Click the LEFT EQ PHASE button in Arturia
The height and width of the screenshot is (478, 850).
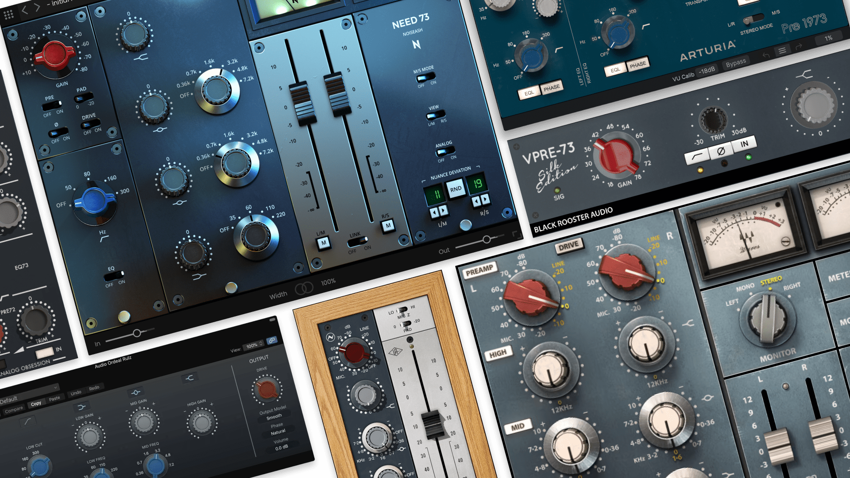[x=551, y=88]
